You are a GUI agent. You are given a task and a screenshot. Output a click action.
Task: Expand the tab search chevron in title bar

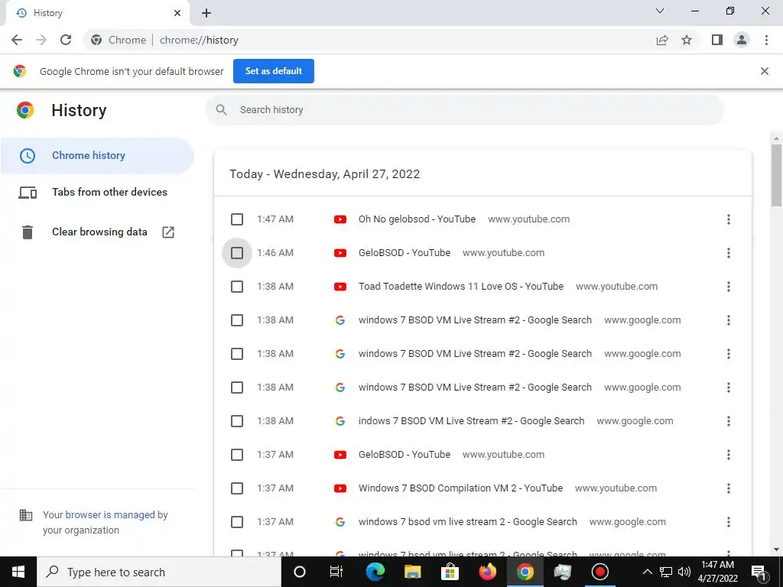click(x=660, y=11)
